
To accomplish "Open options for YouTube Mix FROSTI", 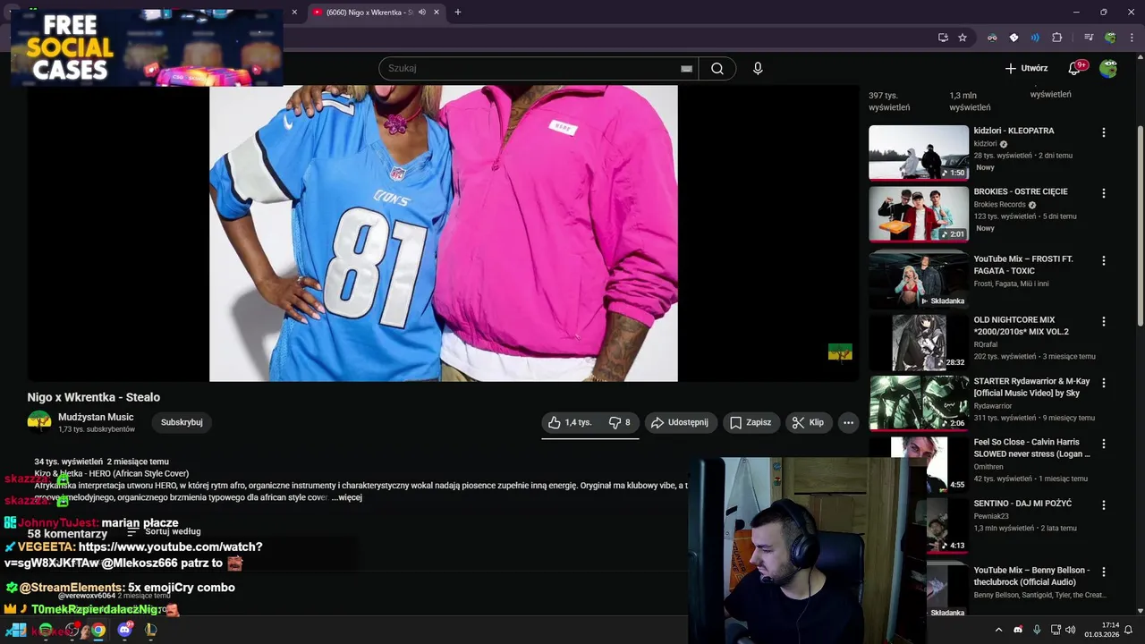I will point(1103,260).
